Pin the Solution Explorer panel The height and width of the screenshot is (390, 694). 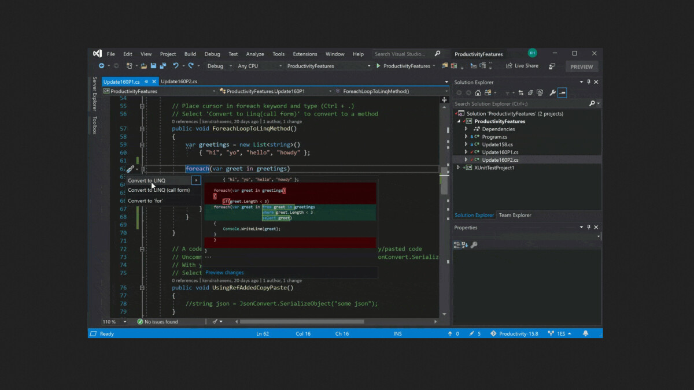[x=589, y=81]
